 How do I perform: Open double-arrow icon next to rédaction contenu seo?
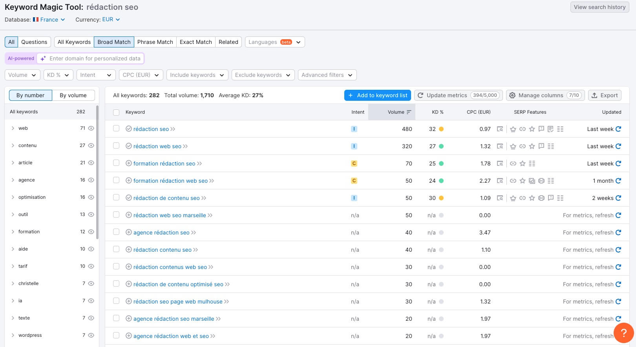[x=196, y=250]
